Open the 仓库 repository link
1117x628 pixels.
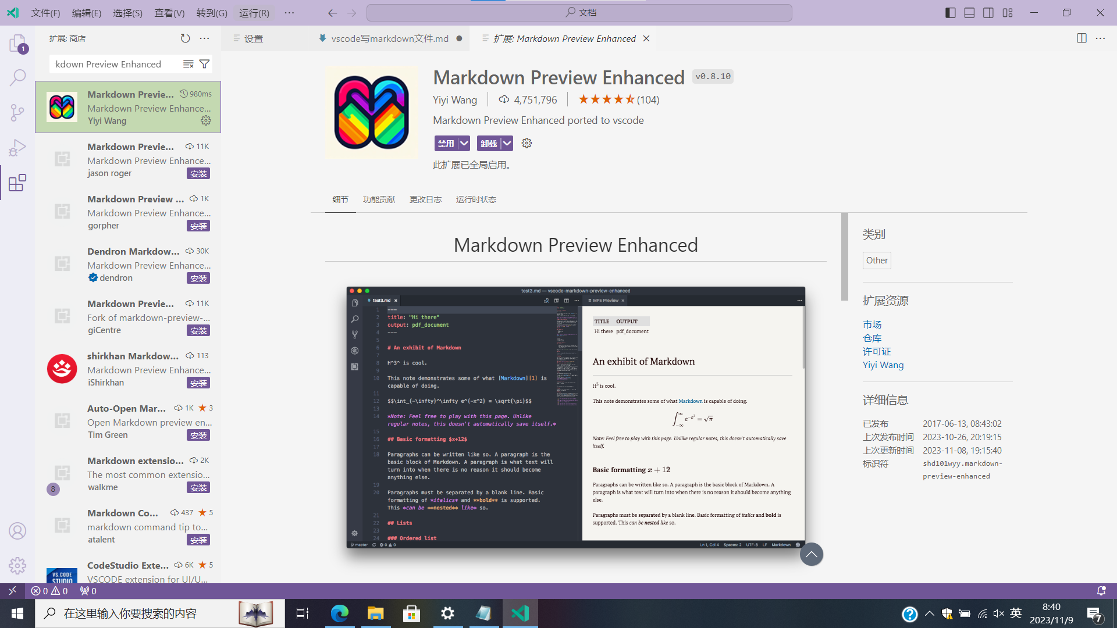(x=871, y=338)
